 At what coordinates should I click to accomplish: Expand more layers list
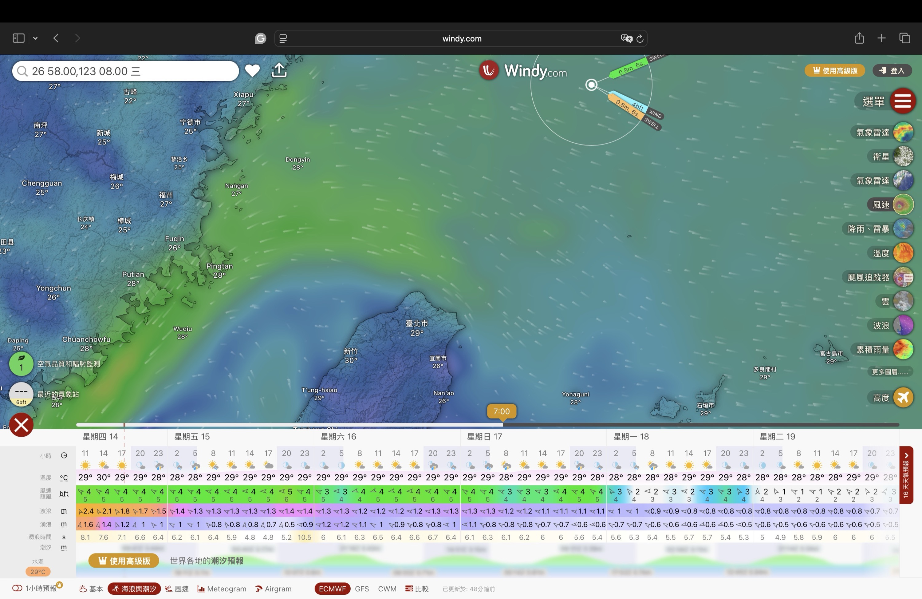pos(890,372)
